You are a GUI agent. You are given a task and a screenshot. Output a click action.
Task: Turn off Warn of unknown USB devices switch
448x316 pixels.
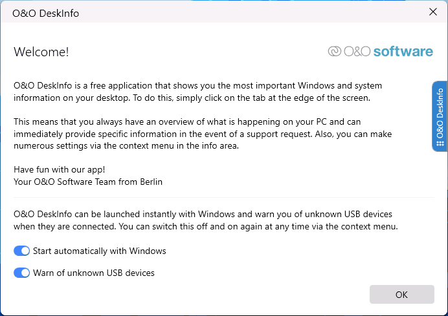[22, 273]
